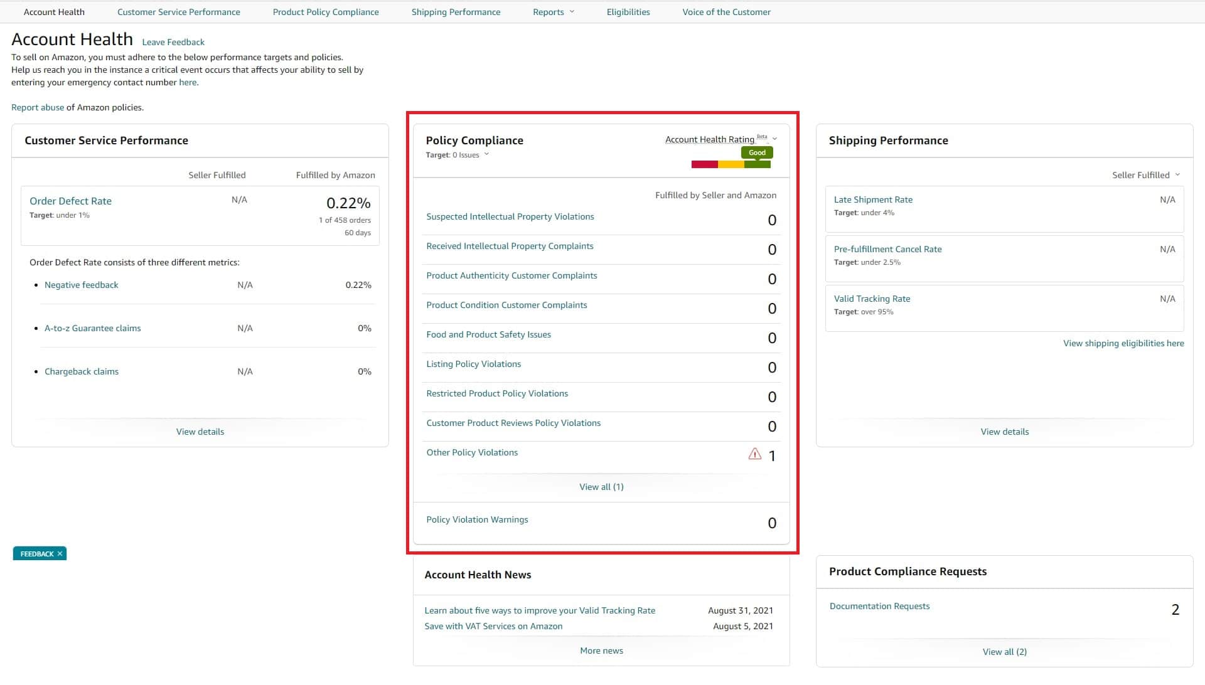Click the green segment of health rating bar
This screenshot has width=1205, height=685.
[x=758, y=164]
